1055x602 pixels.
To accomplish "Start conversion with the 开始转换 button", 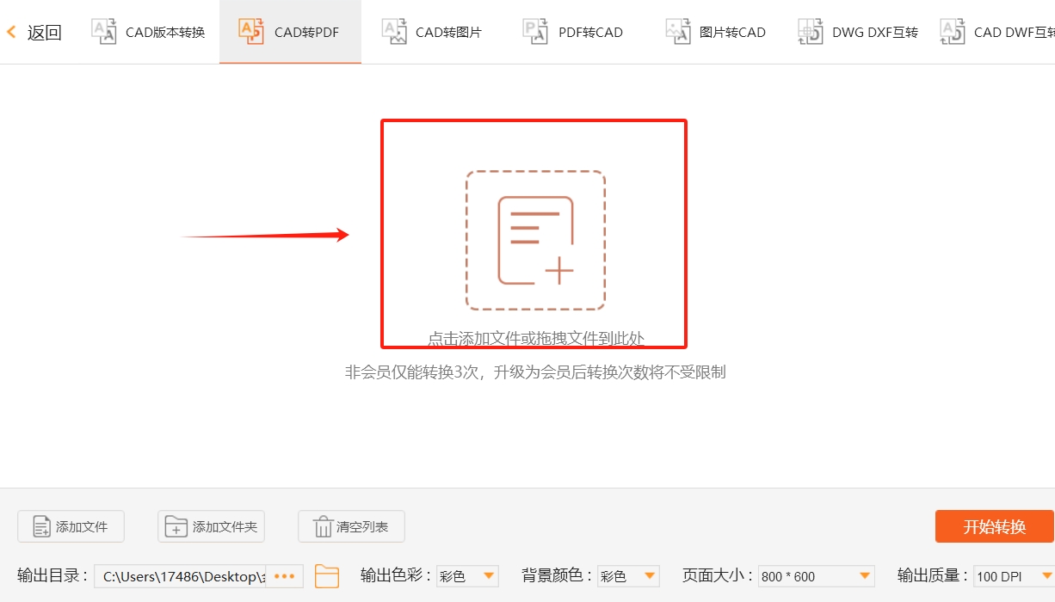I will (995, 526).
